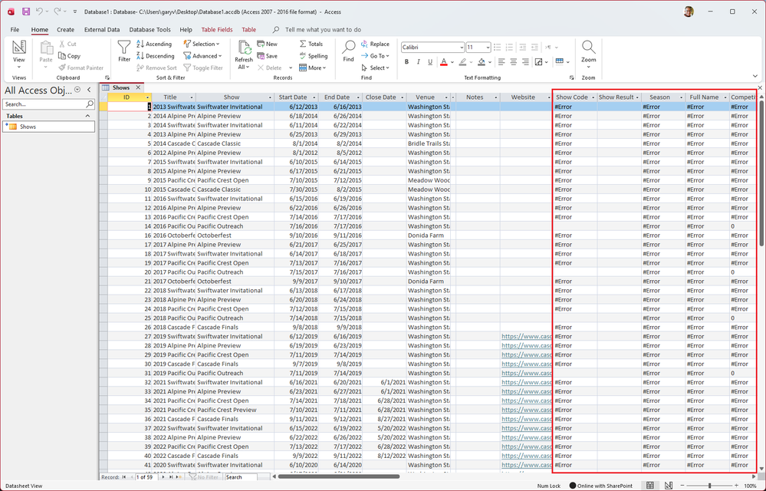The width and height of the screenshot is (766, 491).
Task: Run the Spelling check
Action: (x=313, y=56)
